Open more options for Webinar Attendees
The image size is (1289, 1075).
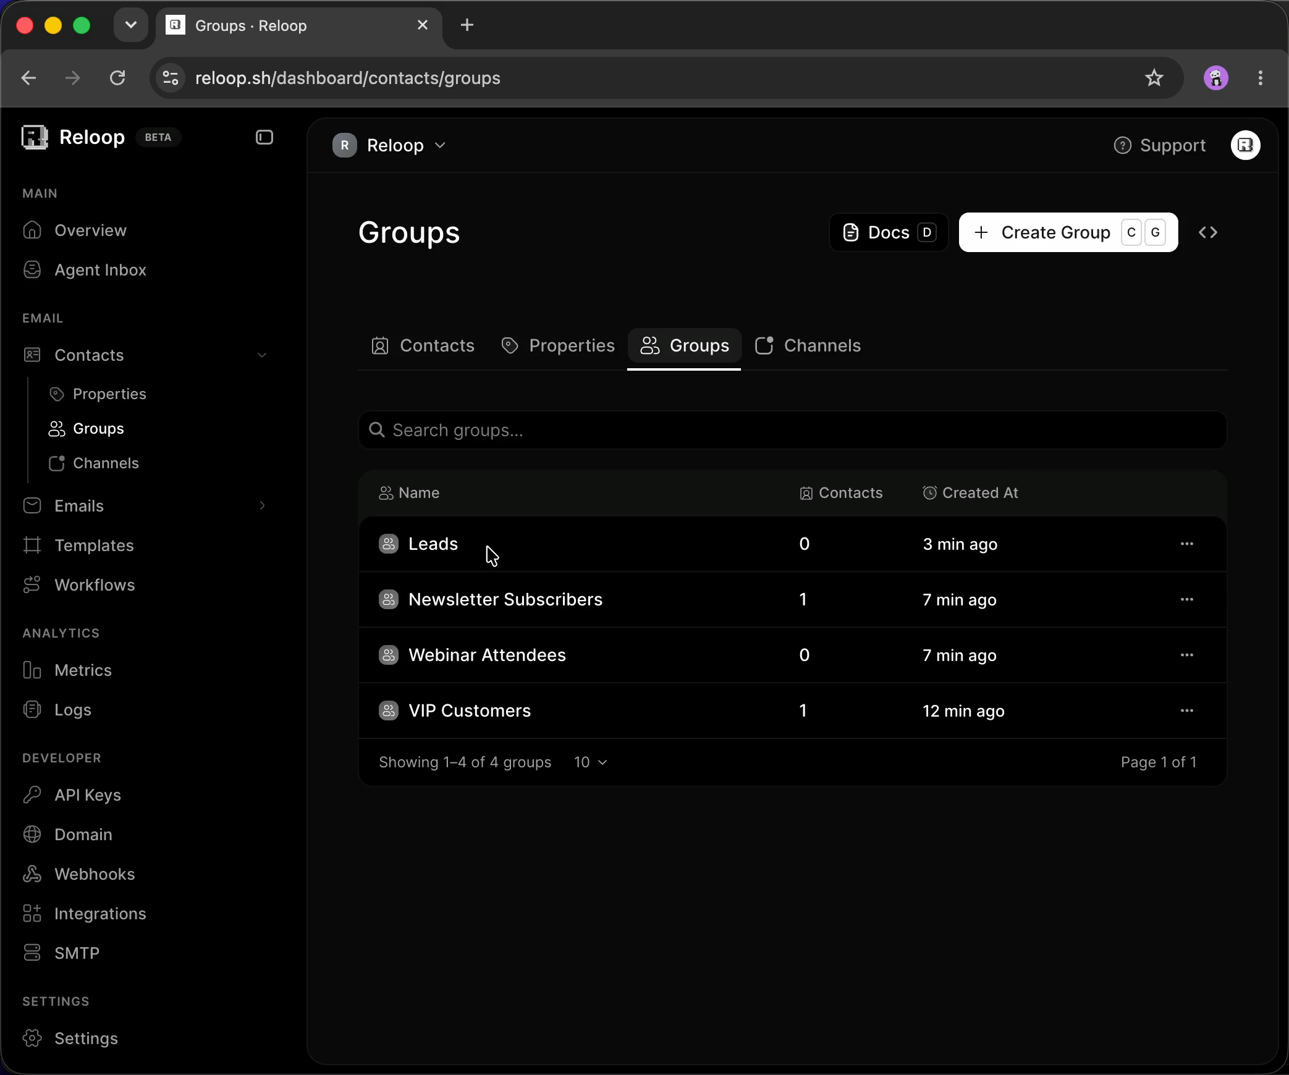(1187, 656)
